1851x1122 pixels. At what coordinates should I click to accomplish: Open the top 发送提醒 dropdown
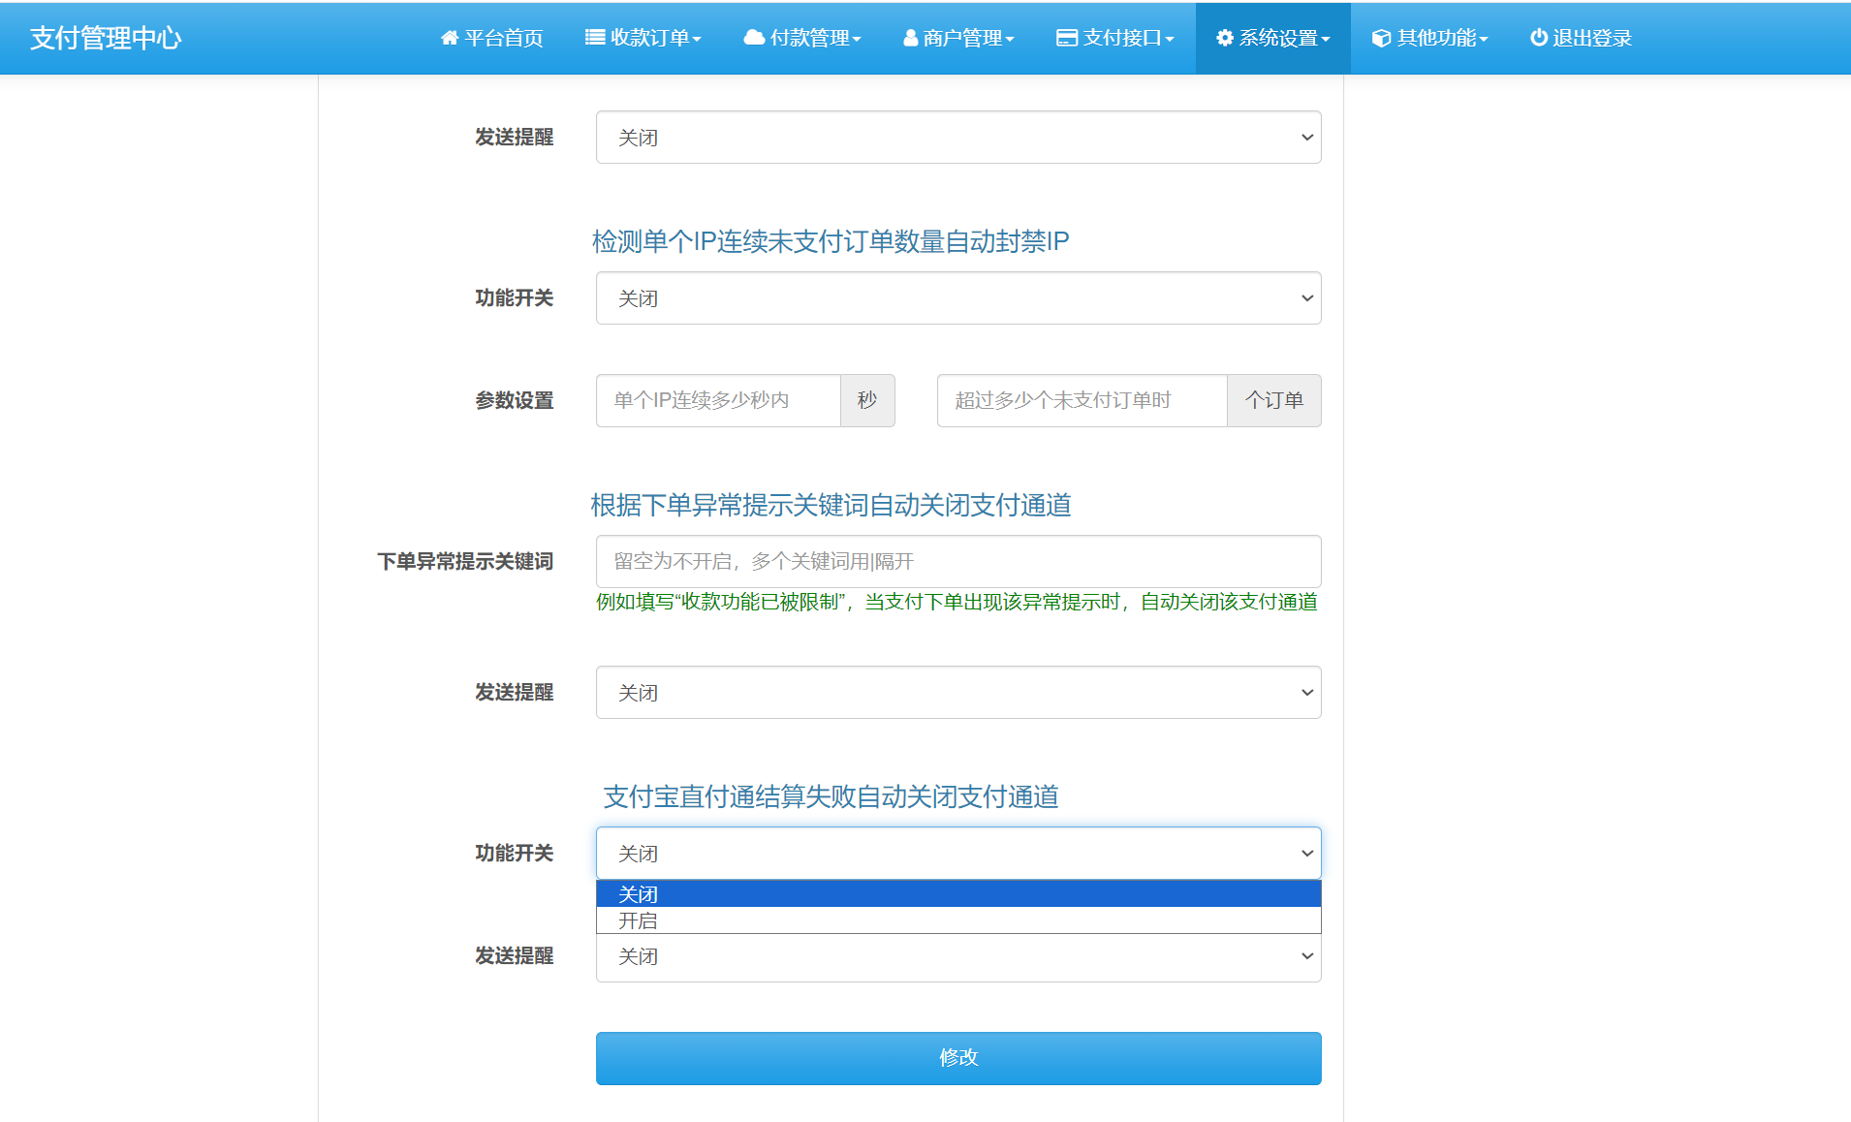957,137
